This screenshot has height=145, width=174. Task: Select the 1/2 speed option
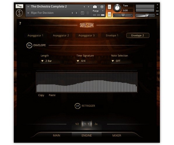click(77, 124)
